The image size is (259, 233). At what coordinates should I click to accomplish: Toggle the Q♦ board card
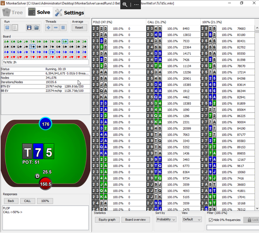[x=19, y=52]
